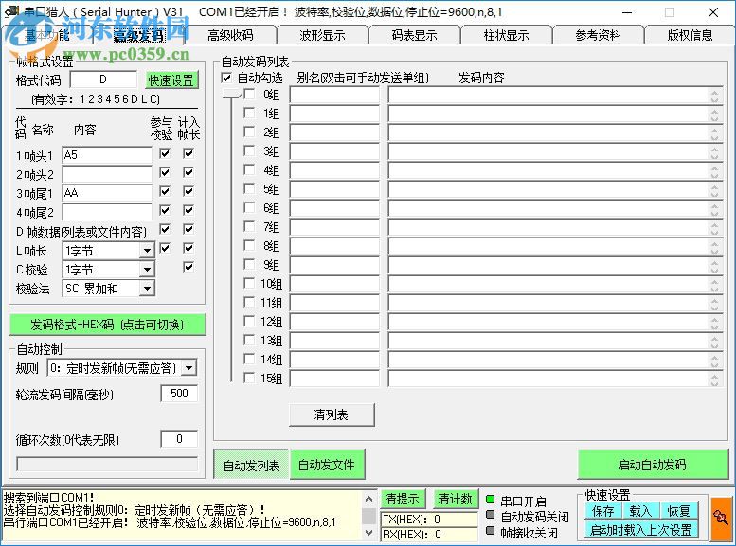Click the empty 帧尾2 content field
Viewport: 736px width, 546px height.
point(107,212)
